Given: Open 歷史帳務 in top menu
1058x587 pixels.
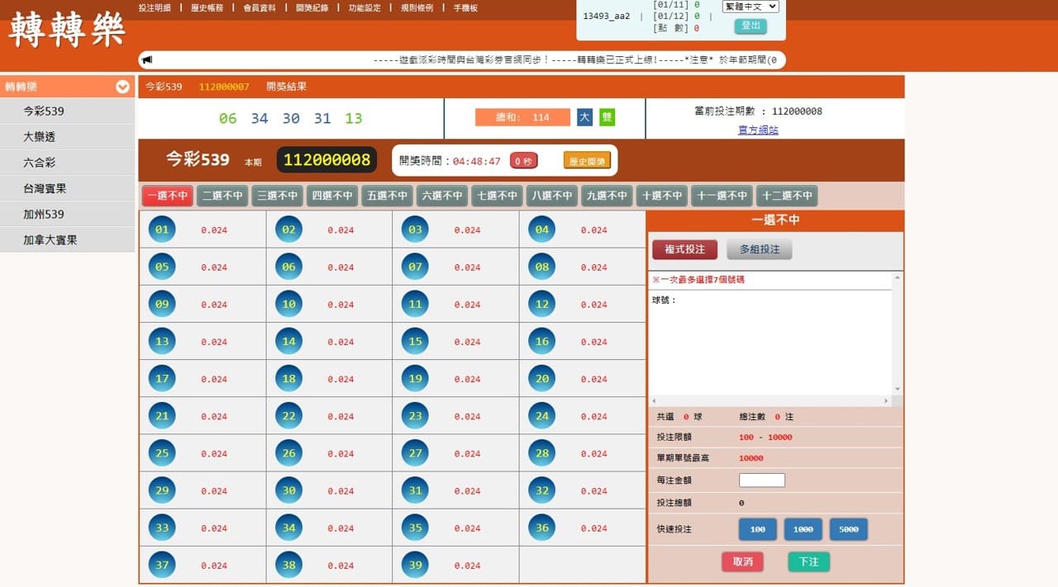Looking at the screenshot, I should click(207, 7).
